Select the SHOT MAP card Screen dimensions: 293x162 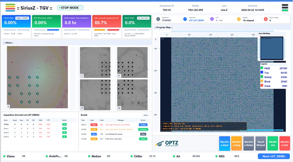click(x=137, y=27)
